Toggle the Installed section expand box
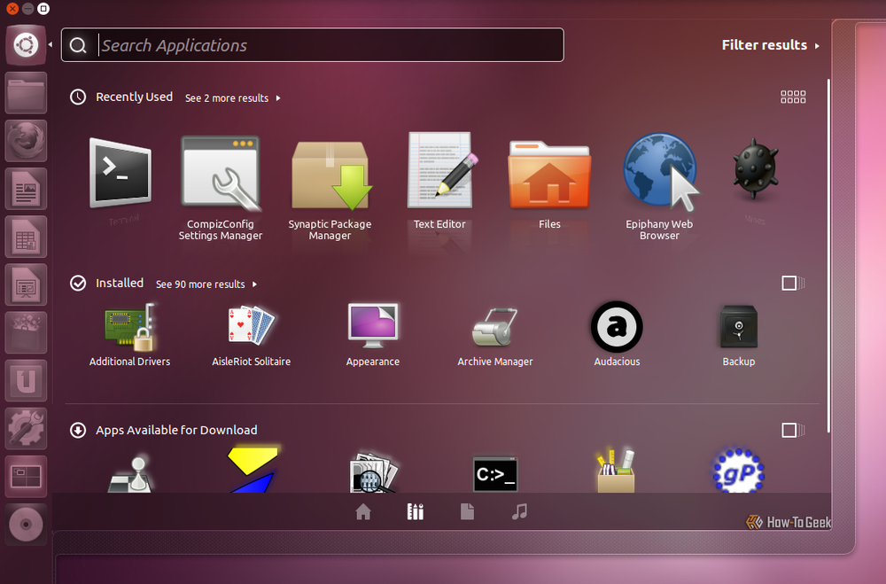Viewport: 886px width, 584px height. [793, 284]
